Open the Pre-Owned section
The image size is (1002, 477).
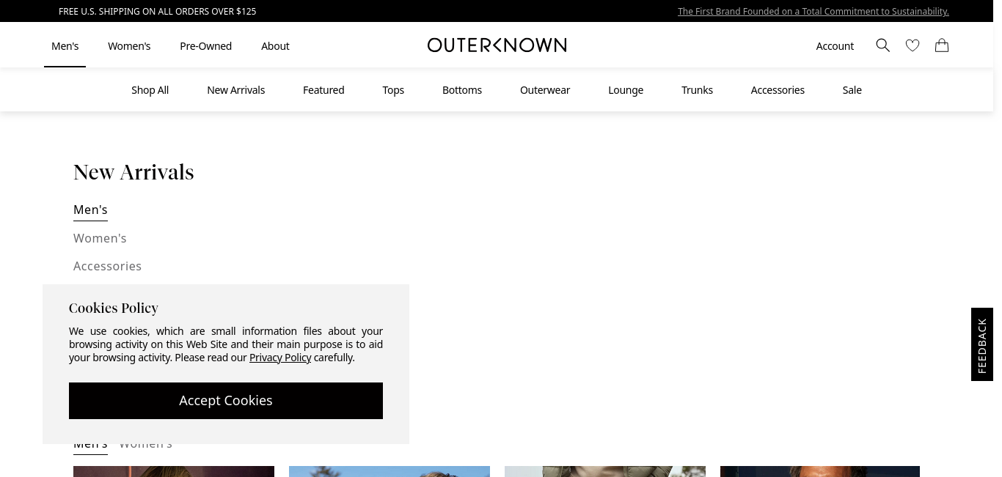(x=205, y=45)
